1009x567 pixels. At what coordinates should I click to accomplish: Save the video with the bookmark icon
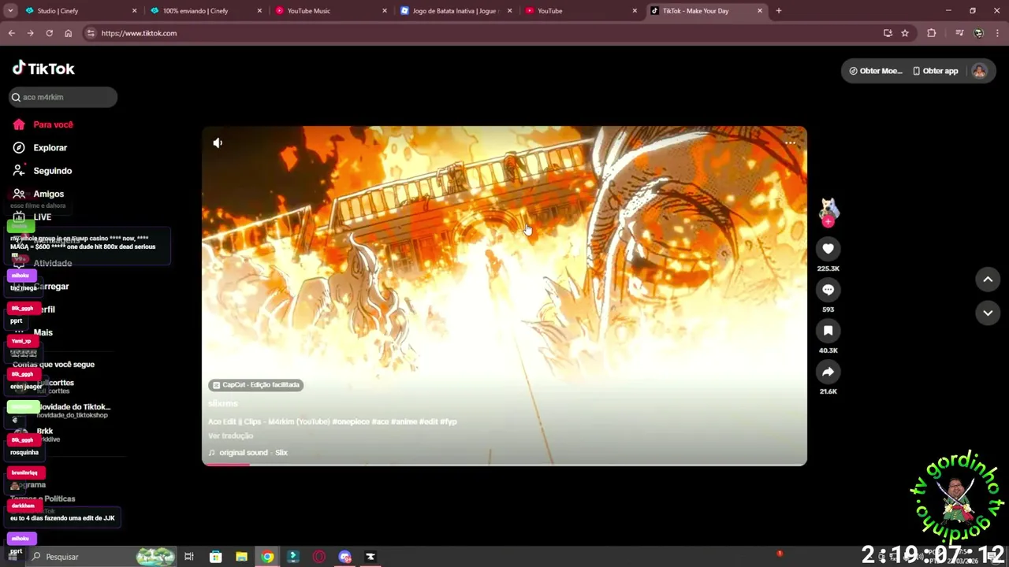coord(828,331)
